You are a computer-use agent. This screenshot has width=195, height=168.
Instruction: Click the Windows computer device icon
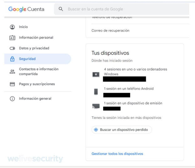tap(96, 75)
